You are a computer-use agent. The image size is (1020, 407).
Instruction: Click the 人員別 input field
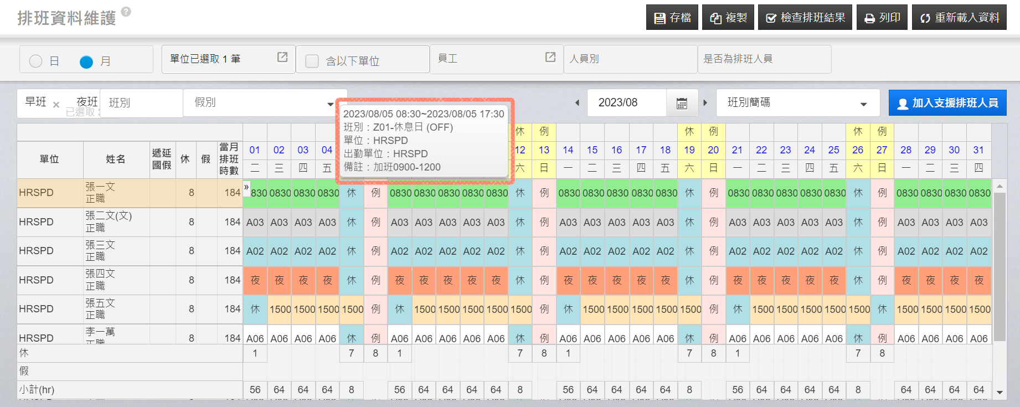tap(630, 59)
